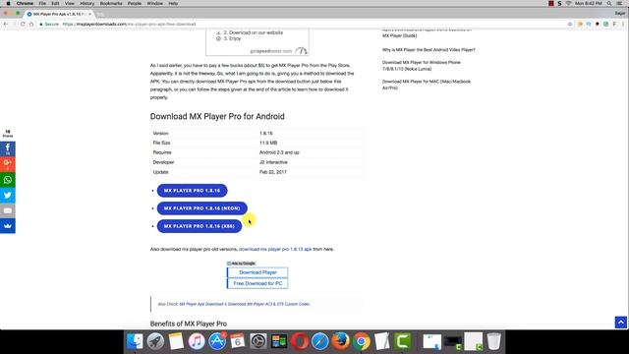Click the Wi-Fi status icon
This screenshot has width=629, height=354.
click(x=568, y=3)
